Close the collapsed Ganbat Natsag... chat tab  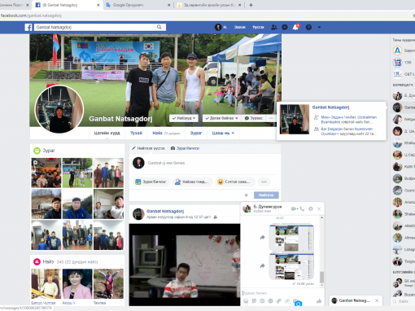click(377, 300)
